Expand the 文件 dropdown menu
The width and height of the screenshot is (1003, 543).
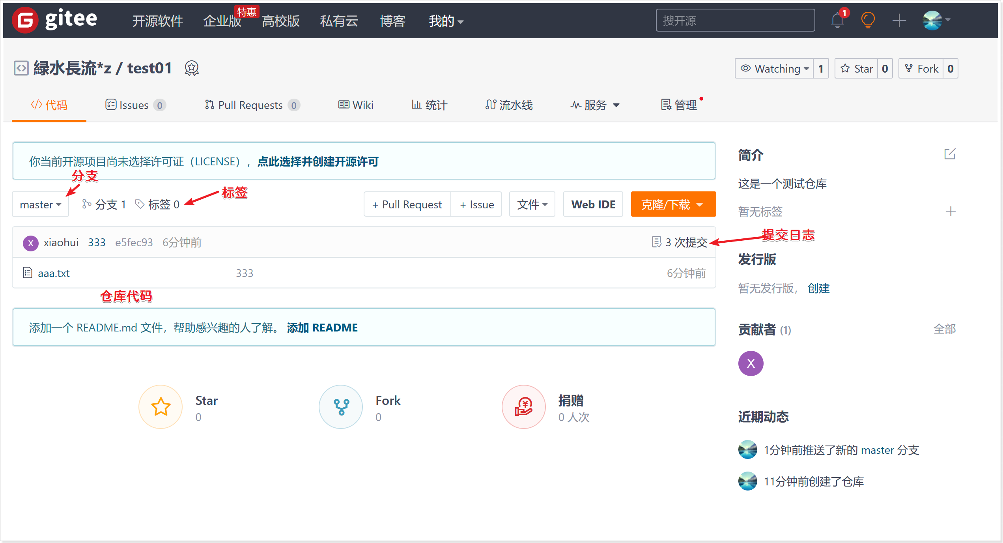(532, 204)
